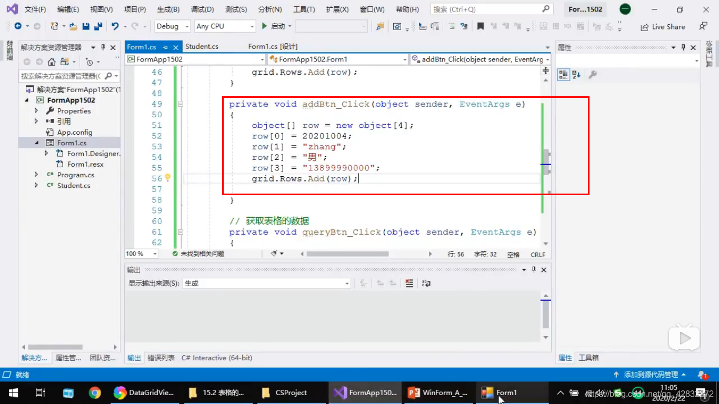
Task: Click the open file folder icon
Action: click(x=73, y=26)
